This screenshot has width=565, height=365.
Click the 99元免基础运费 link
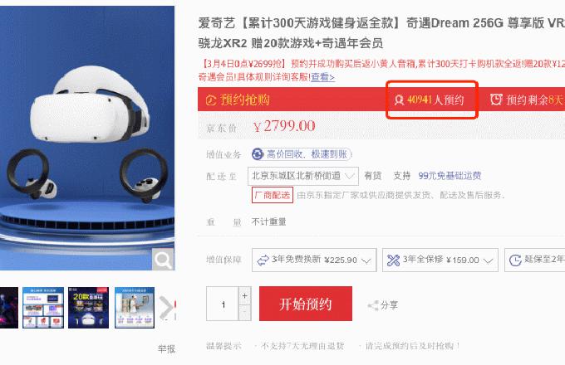click(450, 176)
